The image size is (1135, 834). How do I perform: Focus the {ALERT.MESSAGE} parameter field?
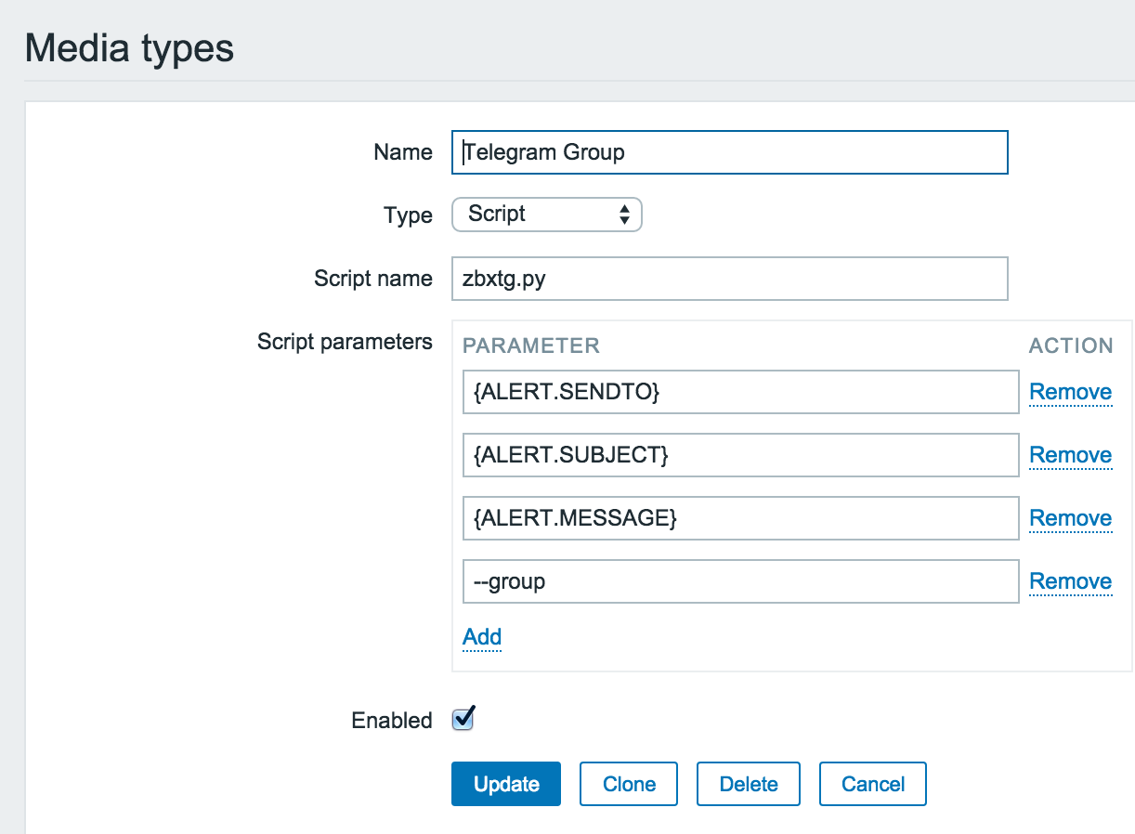click(x=740, y=518)
